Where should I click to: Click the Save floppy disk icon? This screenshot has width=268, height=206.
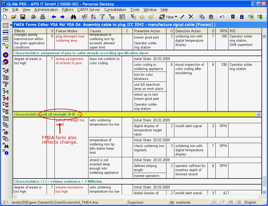23,17
